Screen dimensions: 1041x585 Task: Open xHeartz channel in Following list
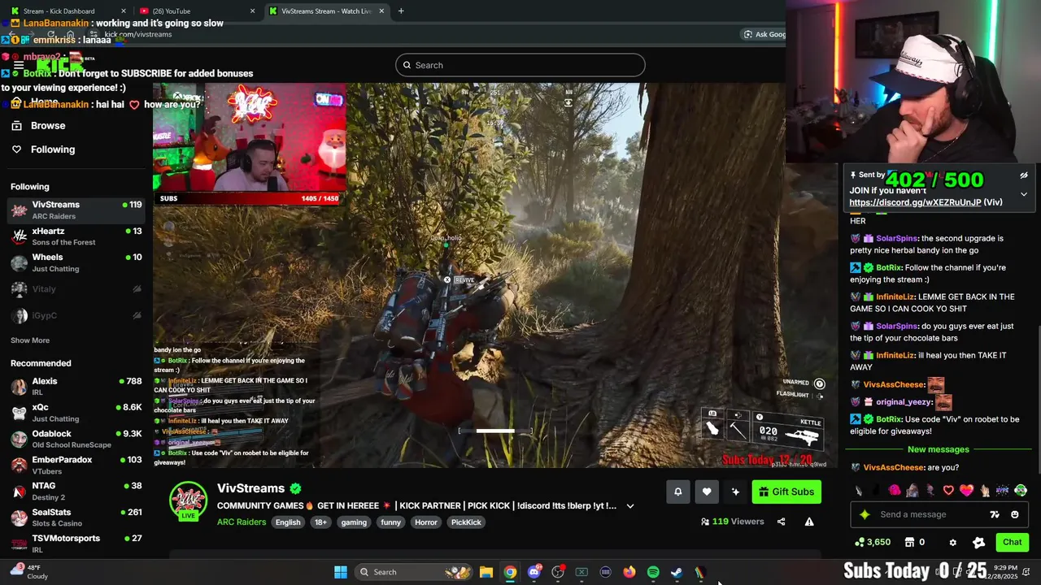(76, 236)
